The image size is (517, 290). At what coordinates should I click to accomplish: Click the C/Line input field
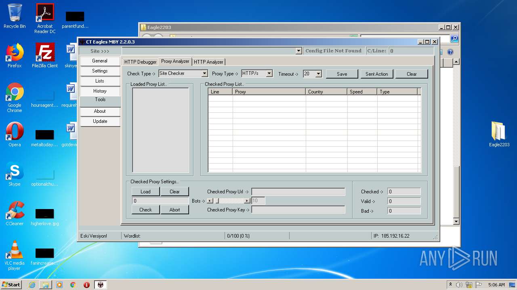[410, 51]
